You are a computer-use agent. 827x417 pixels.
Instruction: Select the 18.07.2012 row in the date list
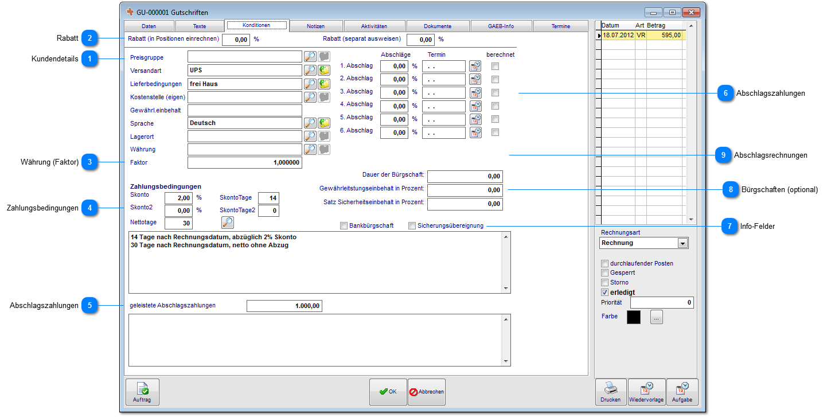tap(642, 35)
